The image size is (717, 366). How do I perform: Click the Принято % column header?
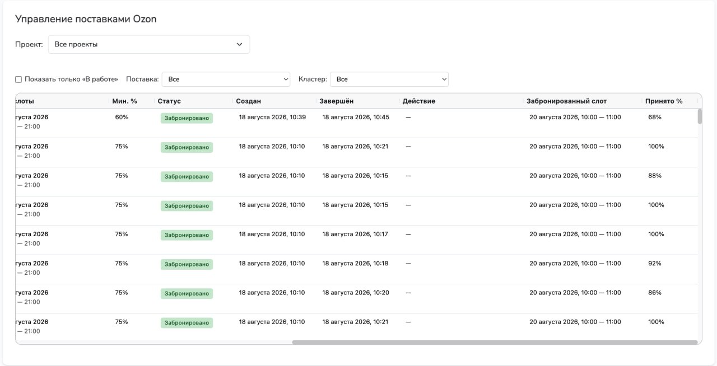pyautogui.click(x=664, y=101)
